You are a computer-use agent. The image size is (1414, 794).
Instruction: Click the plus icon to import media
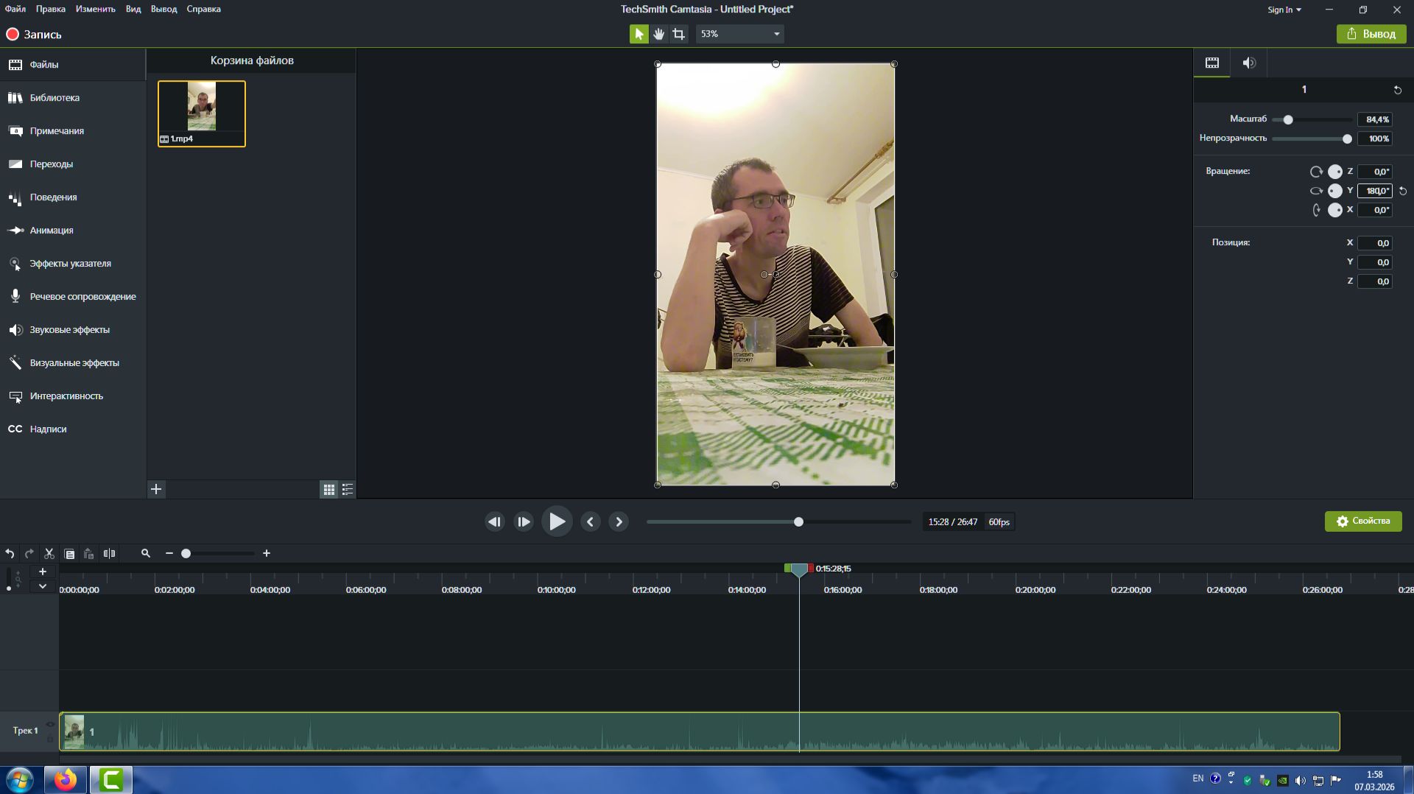[x=156, y=489]
